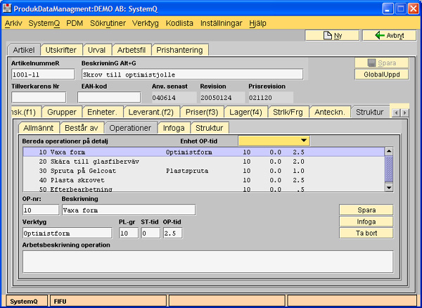Click the Prisrevision value 021120

[271, 98]
